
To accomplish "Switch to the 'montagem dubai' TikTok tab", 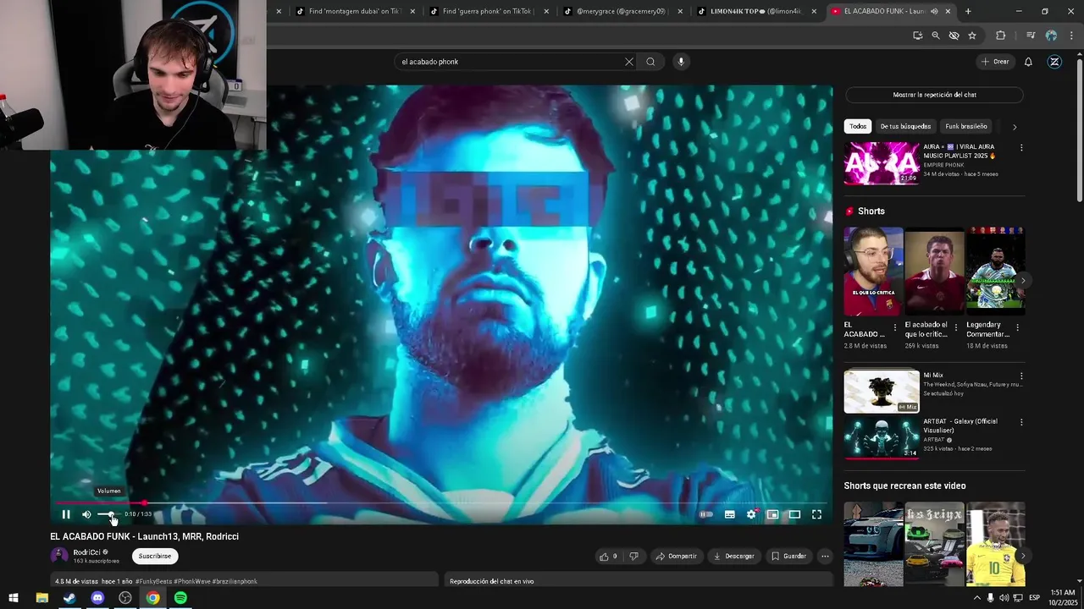I will (x=356, y=11).
